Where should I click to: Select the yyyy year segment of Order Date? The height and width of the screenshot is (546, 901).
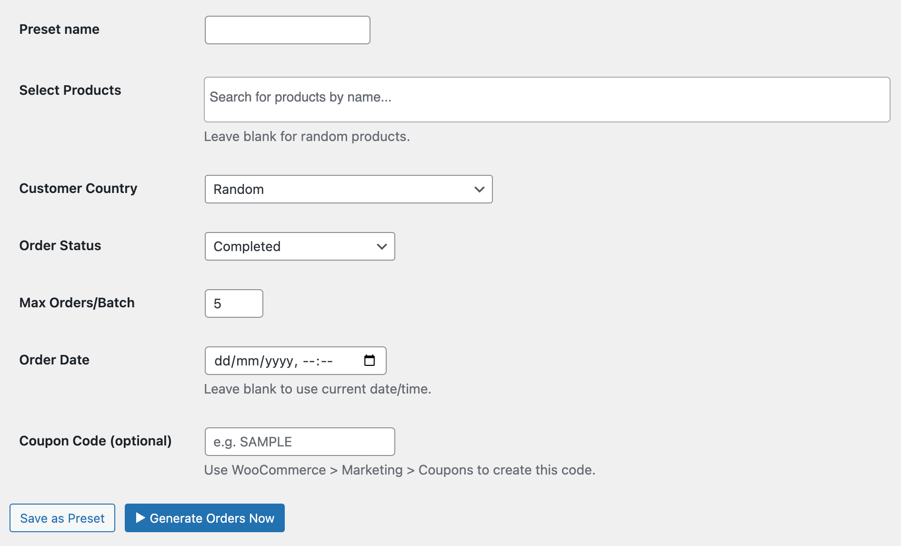pyautogui.click(x=279, y=361)
